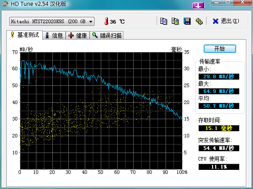Switch to the 信息 tab

tap(54, 36)
